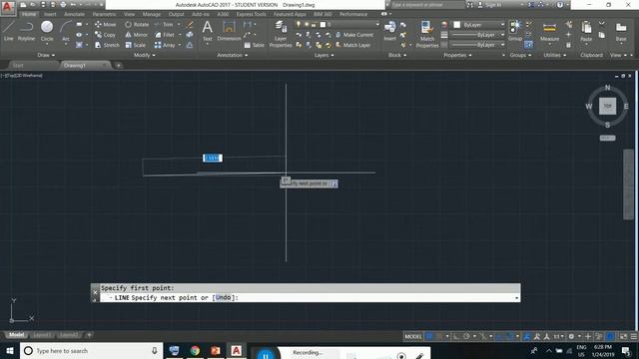639x359 pixels.
Task: Click the TOP face of ViewCube
Action: click(x=607, y=106)
